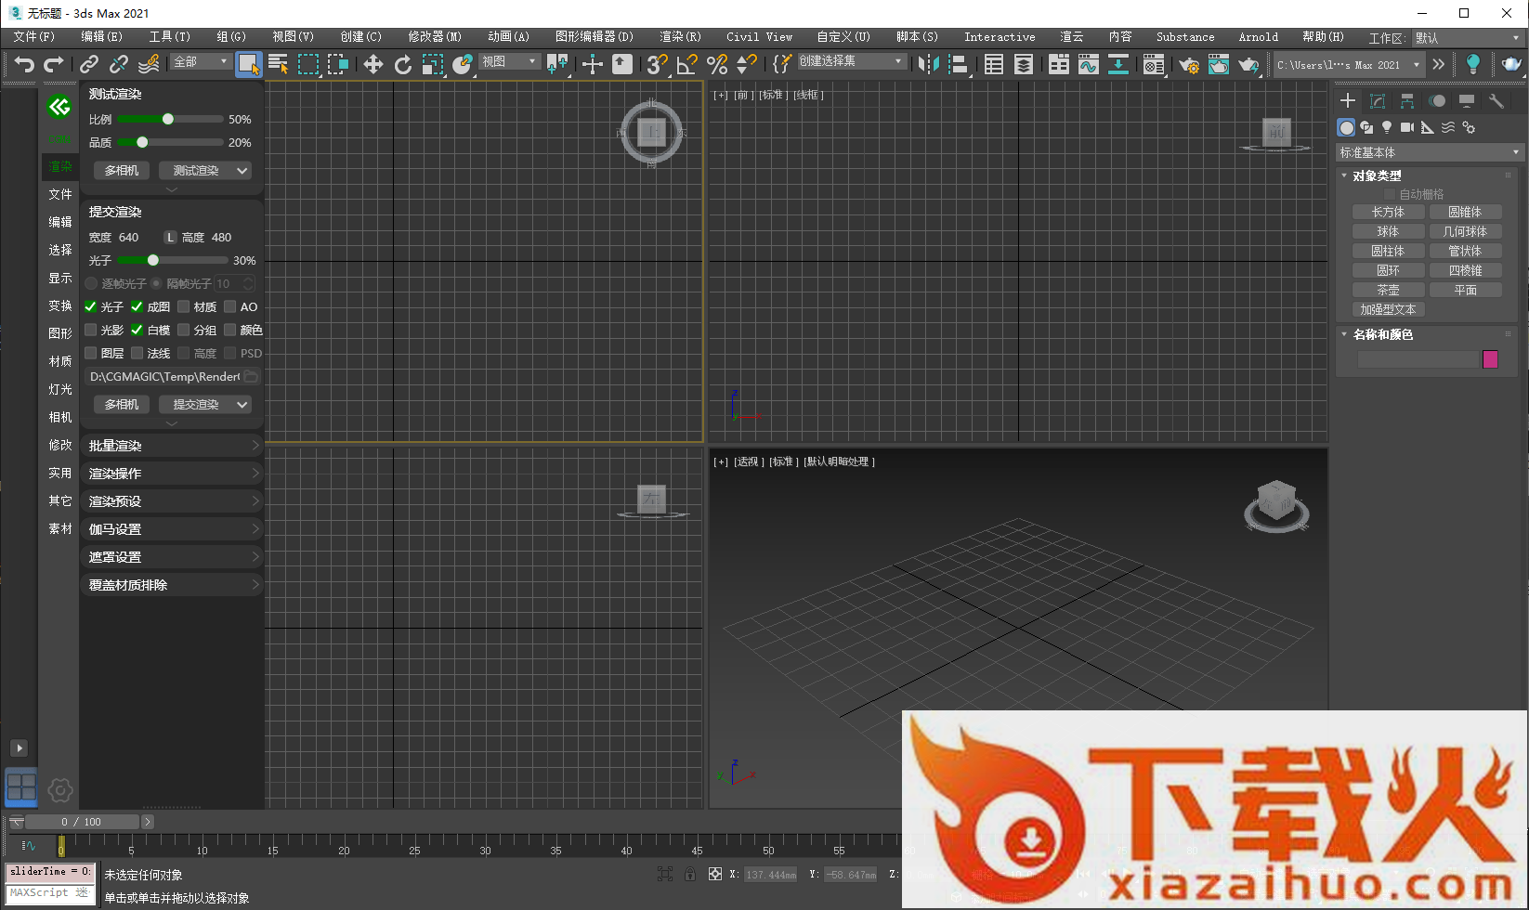The width and height of the screenshot is (1529, 910).
Task: Toggle the Percent Snap icon
Action: pyautogui.click(x=717, y=64)
